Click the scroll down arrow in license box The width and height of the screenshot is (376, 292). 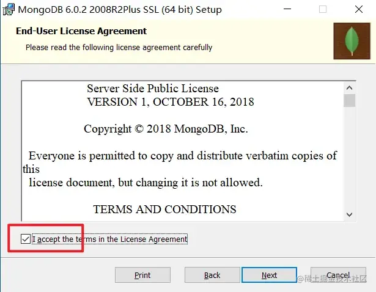click(349, 214)
